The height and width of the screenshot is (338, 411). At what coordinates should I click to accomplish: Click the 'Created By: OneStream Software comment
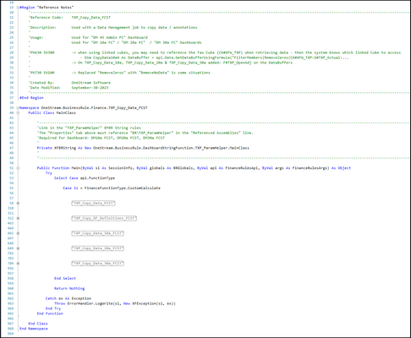point(69,83)
